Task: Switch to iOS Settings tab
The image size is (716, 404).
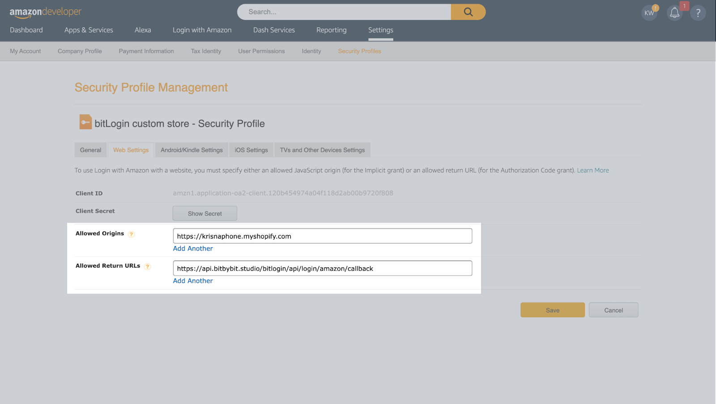Action: [251, 150]
